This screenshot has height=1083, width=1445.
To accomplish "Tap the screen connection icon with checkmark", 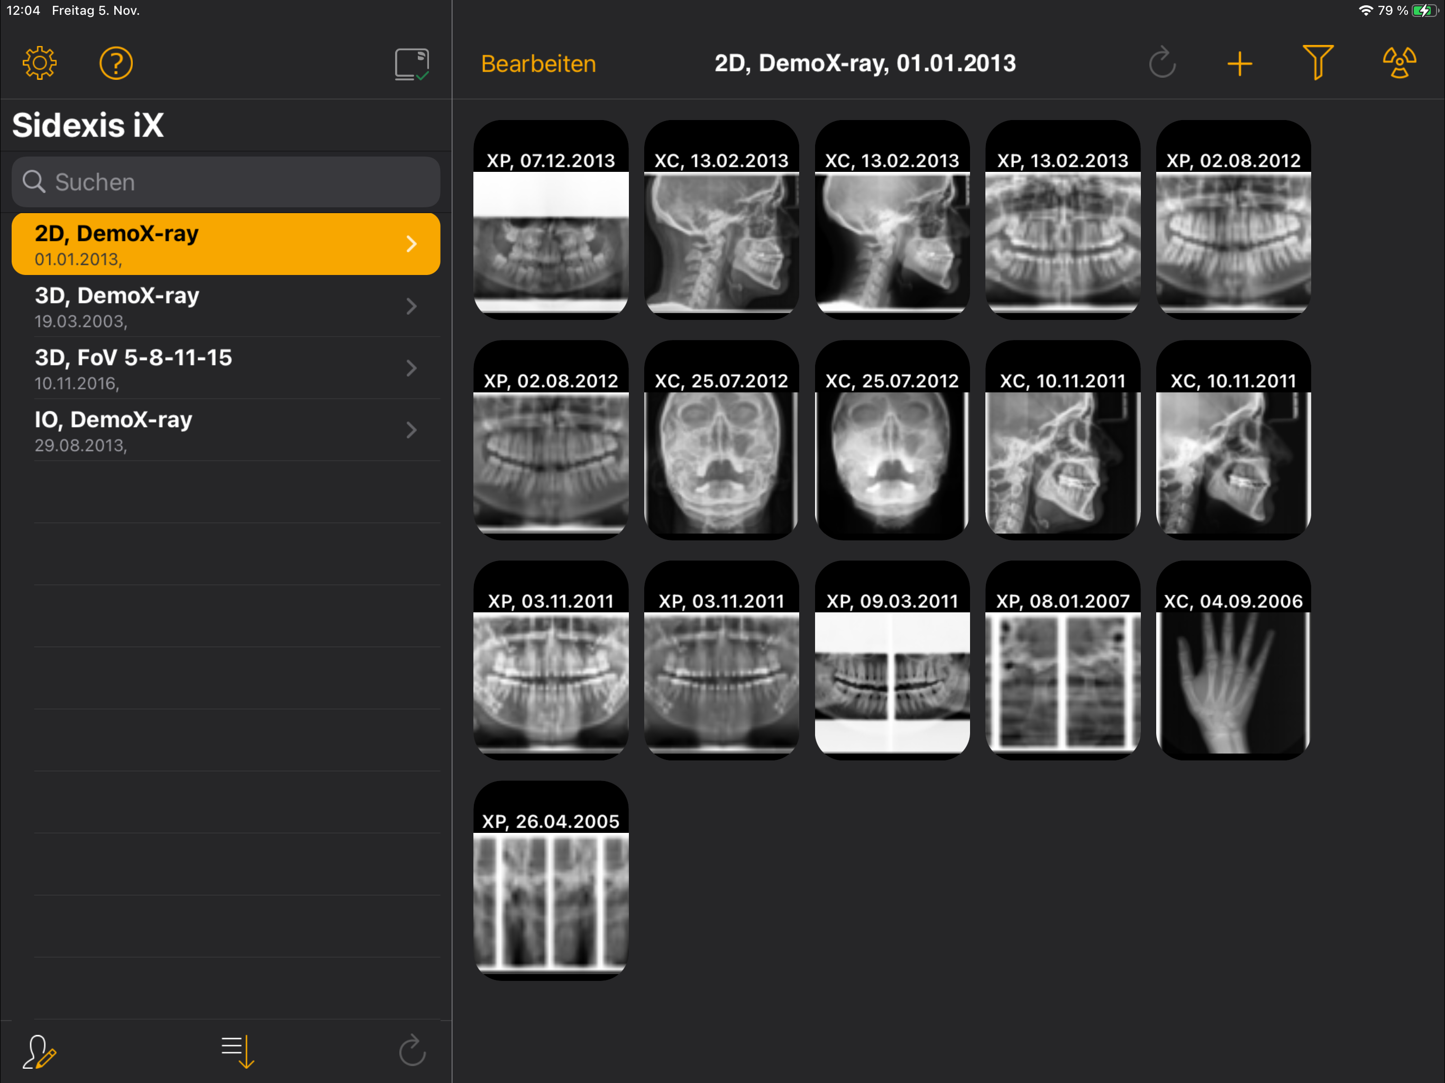I will click(x=412, y=64).
